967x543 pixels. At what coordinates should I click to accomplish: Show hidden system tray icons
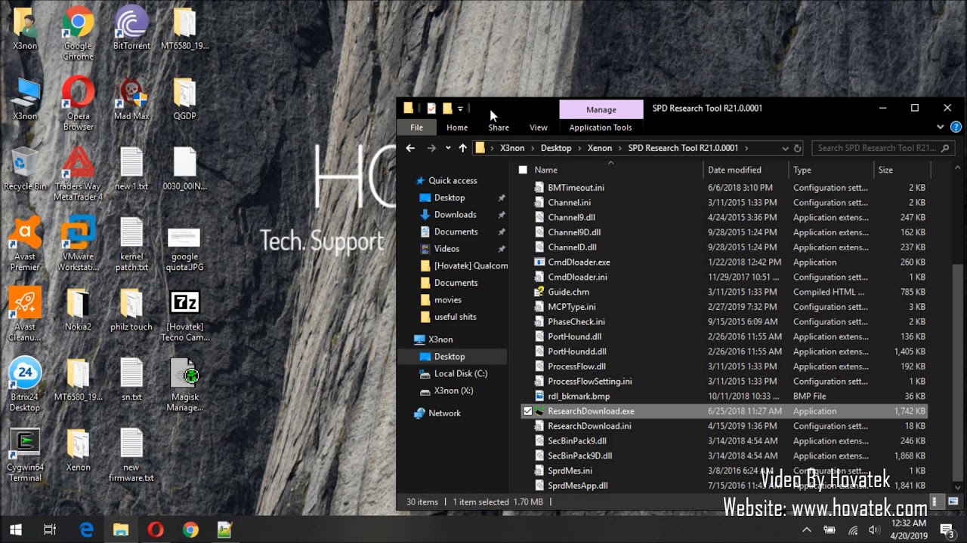(x=806, y=529)
